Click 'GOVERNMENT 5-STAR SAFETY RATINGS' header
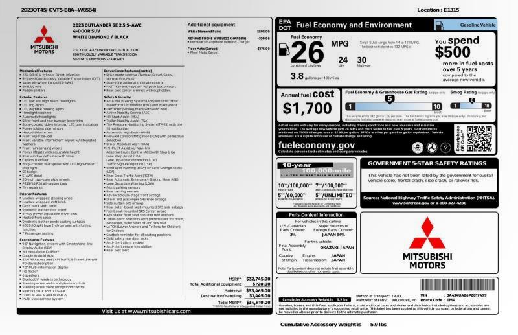Image resolution: width=518 pixels, height=335 pixels. click(427, 163)
